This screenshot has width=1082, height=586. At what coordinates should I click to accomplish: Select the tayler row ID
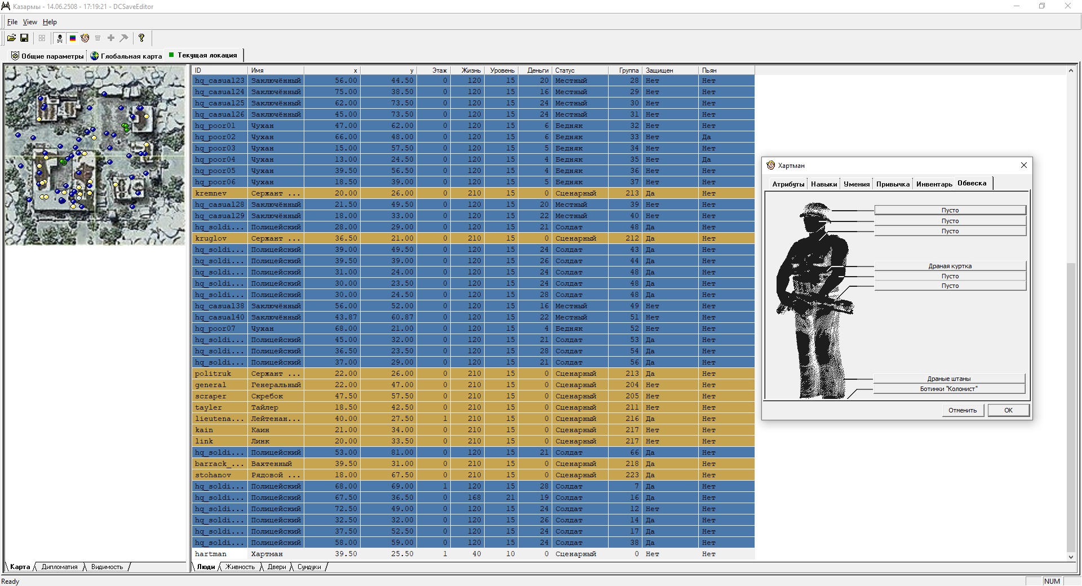coord(220,407)
